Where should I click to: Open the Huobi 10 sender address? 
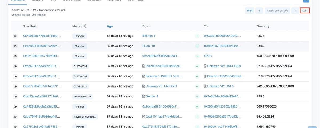pyautogui.click(x=149, y=46)
